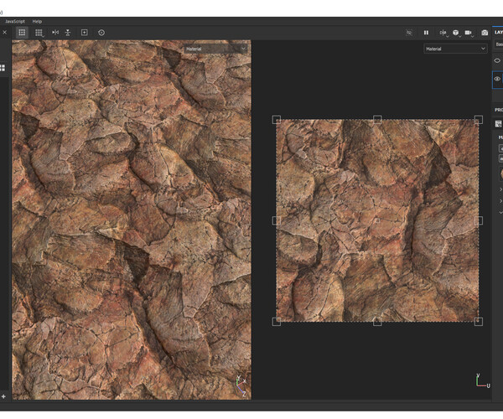Select the bottom-right transform handle

click(479, 322)
